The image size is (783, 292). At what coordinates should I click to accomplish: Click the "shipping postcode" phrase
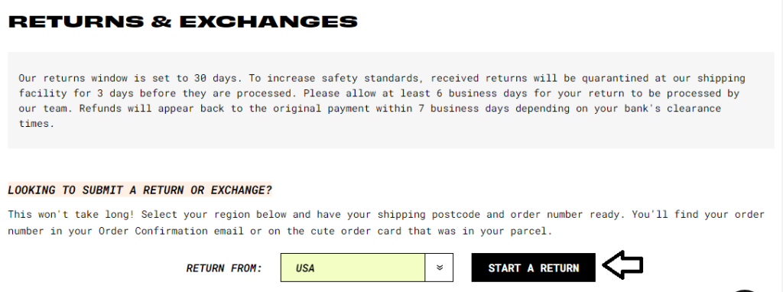click(x=428, y=215)
